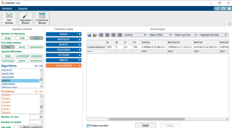Open Highlight the best dropdown
This screenshot has height=128, width=232.
(214, 35)
